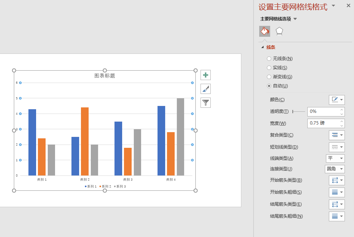Viewport: 354px width, 237px height.
Task: Open the 颜色 line color picker
Action: (337, 100)
